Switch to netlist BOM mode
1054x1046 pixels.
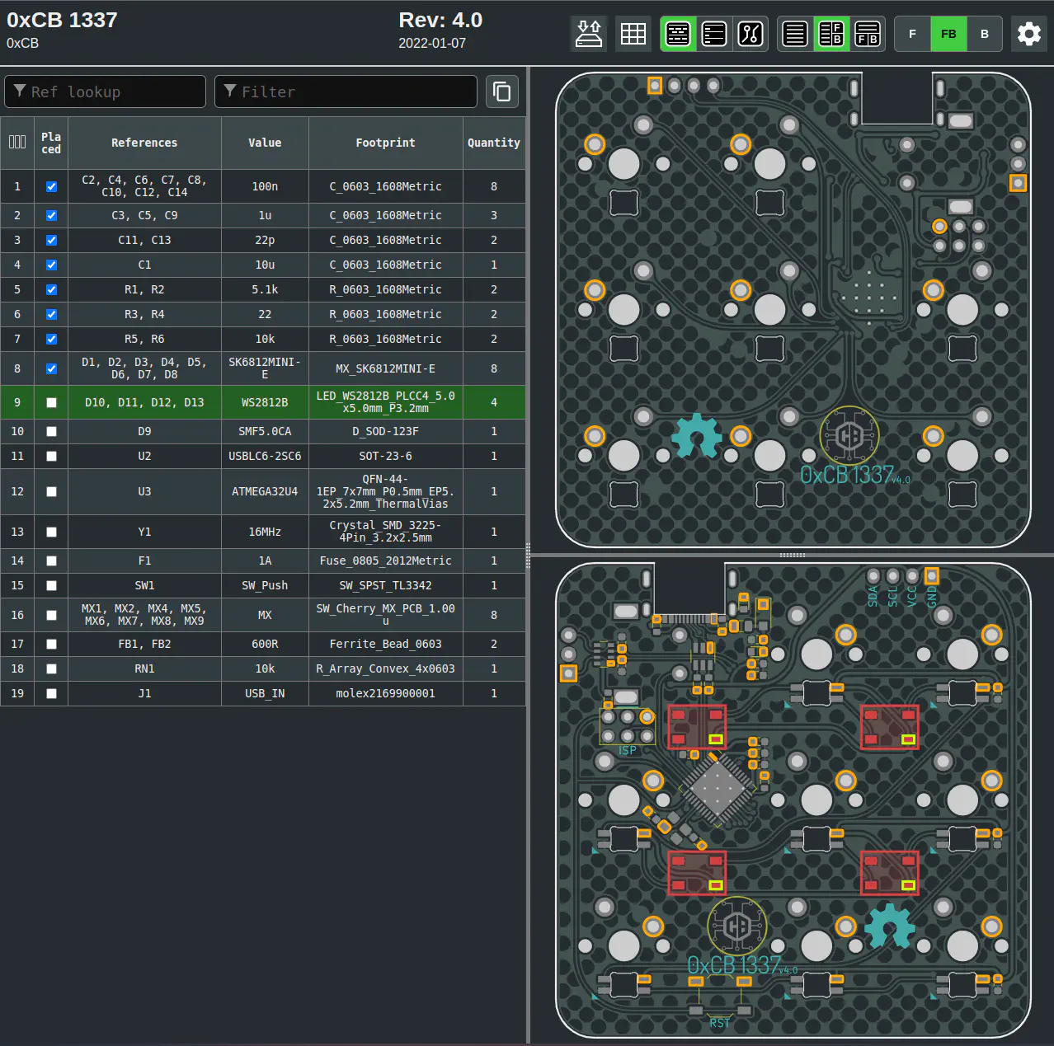pyautogui.click(x=751, y=34)
